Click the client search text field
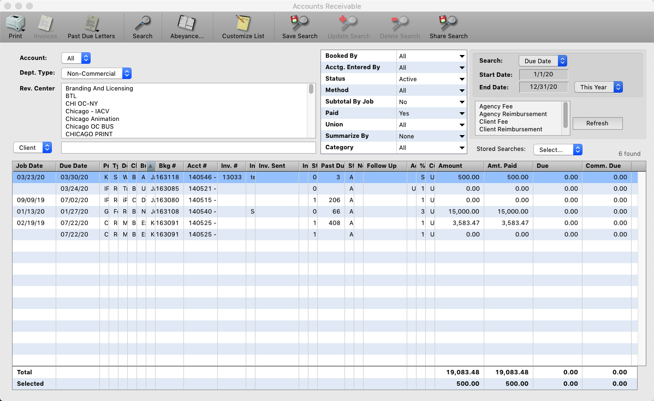Viewport: 654px width, 401px height. coord(188,148)
